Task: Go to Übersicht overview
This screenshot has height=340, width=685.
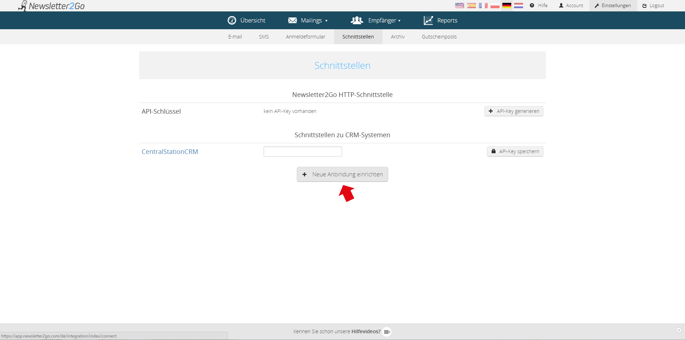Action: [247, 20]
